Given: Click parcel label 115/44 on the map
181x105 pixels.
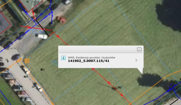Looking at the screenshot, I should click(37, 31).
